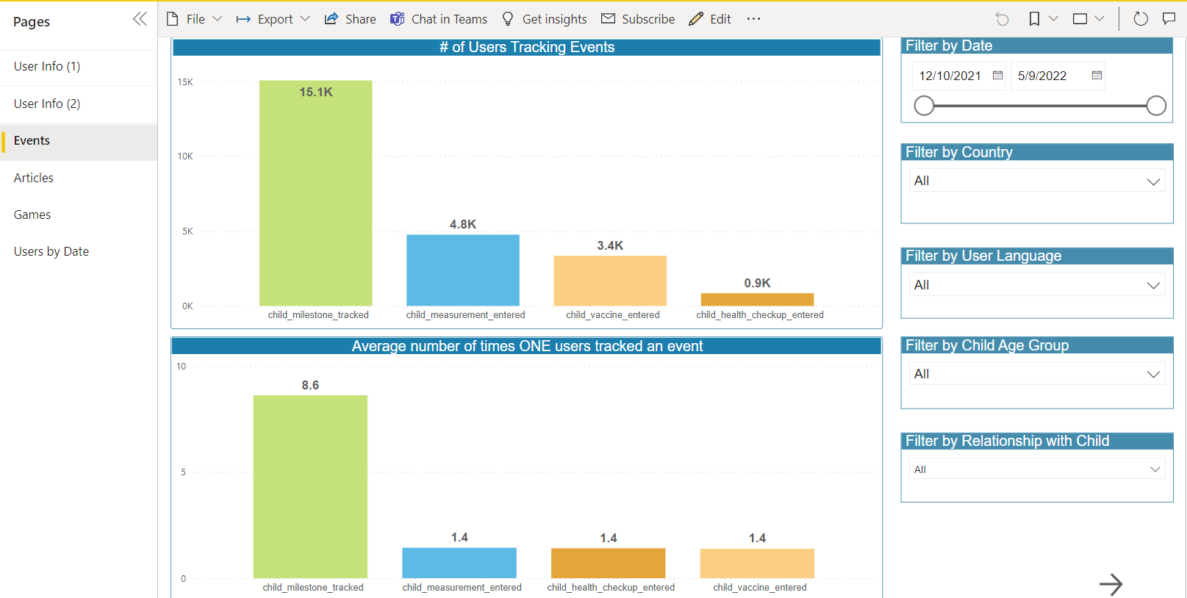
Task: Open the User Info (1) page
Action: [x=79, y=67]
